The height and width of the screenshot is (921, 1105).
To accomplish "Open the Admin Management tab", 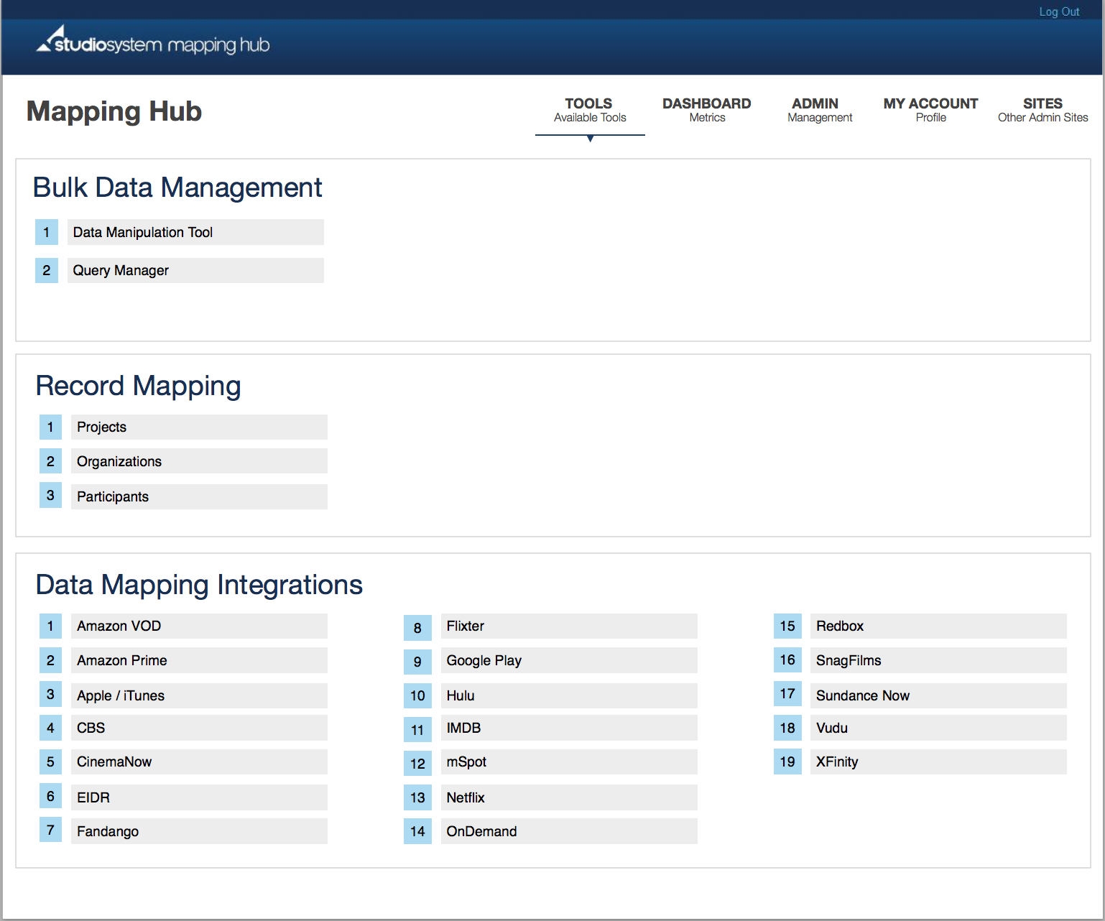I will tap(820, 110).
